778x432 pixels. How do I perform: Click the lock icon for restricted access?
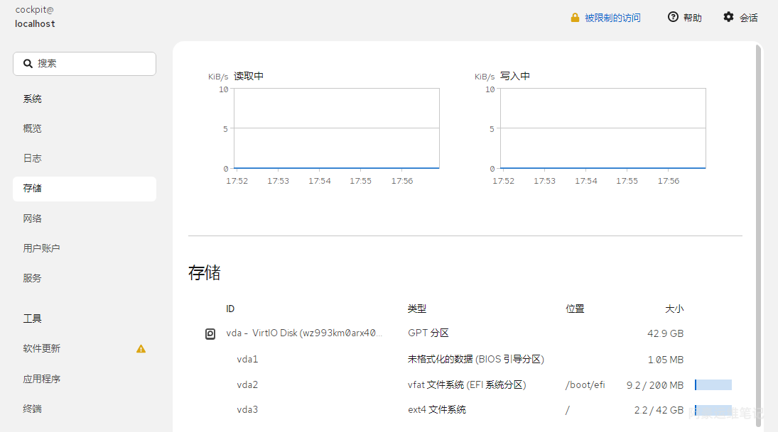(575, 18)
